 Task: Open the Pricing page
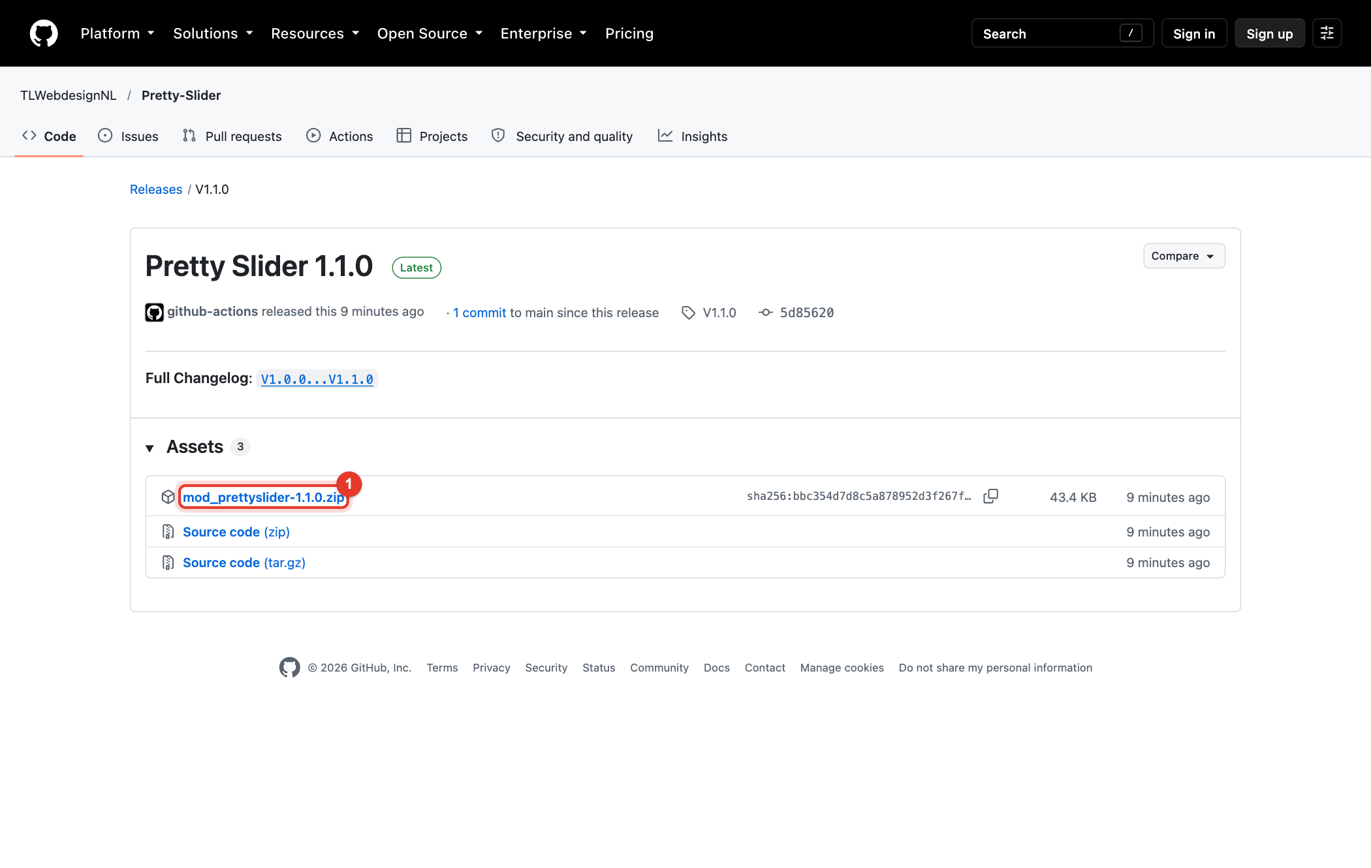[629, 33]
